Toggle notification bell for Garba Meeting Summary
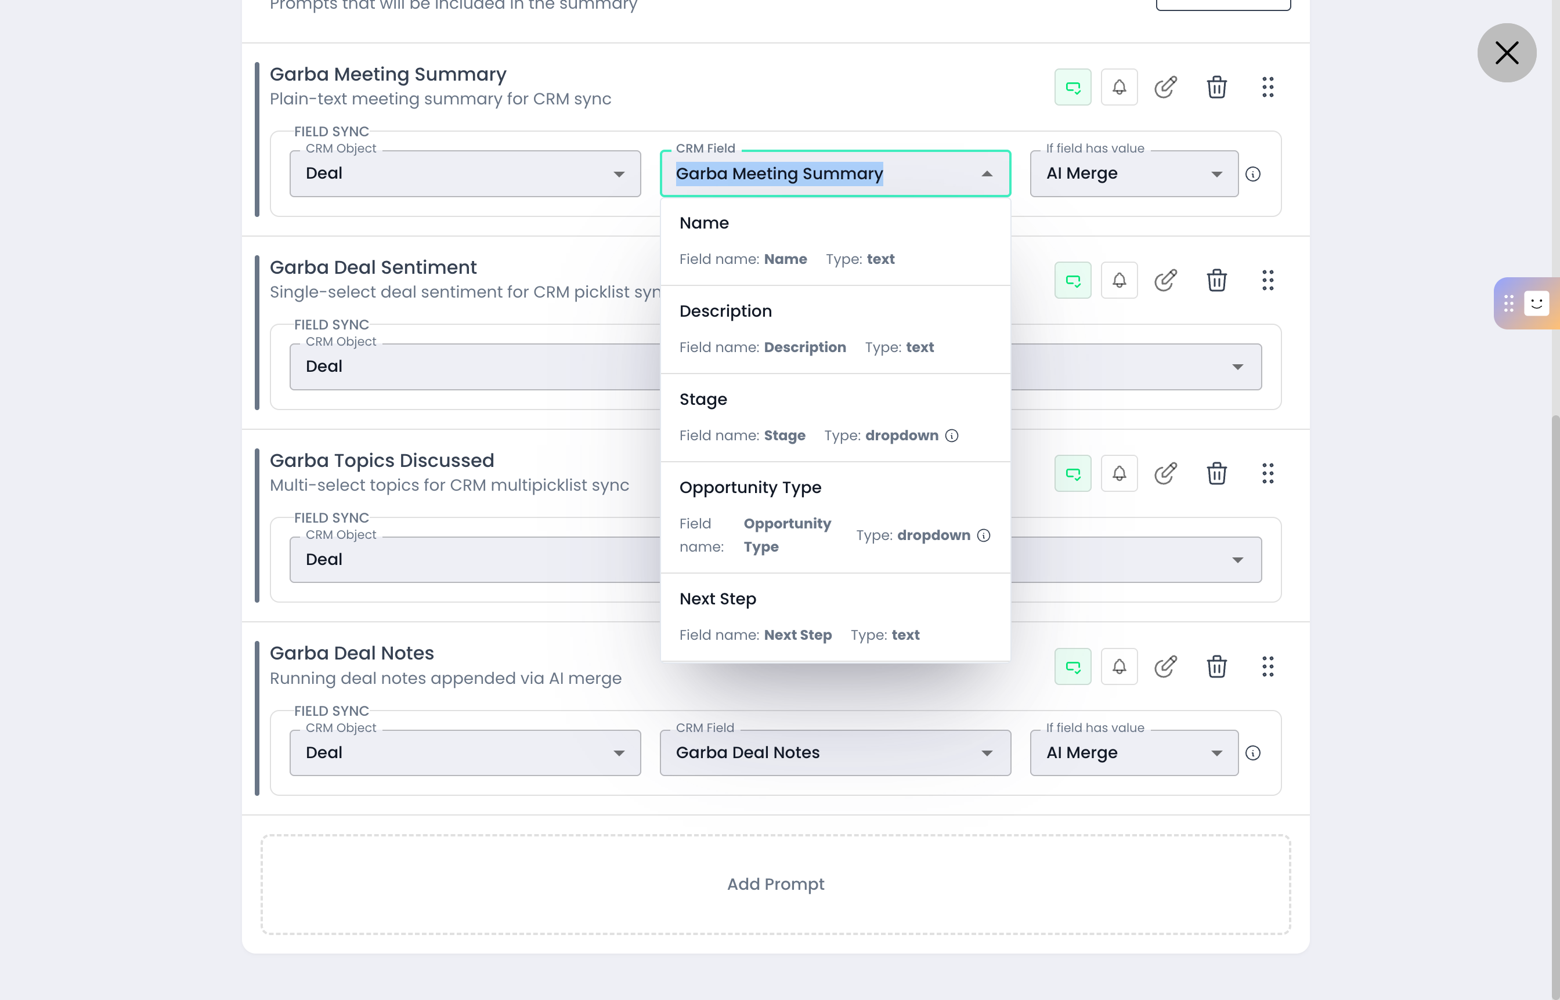This screenshot has width=1560, height=1000. (1119, 87)
